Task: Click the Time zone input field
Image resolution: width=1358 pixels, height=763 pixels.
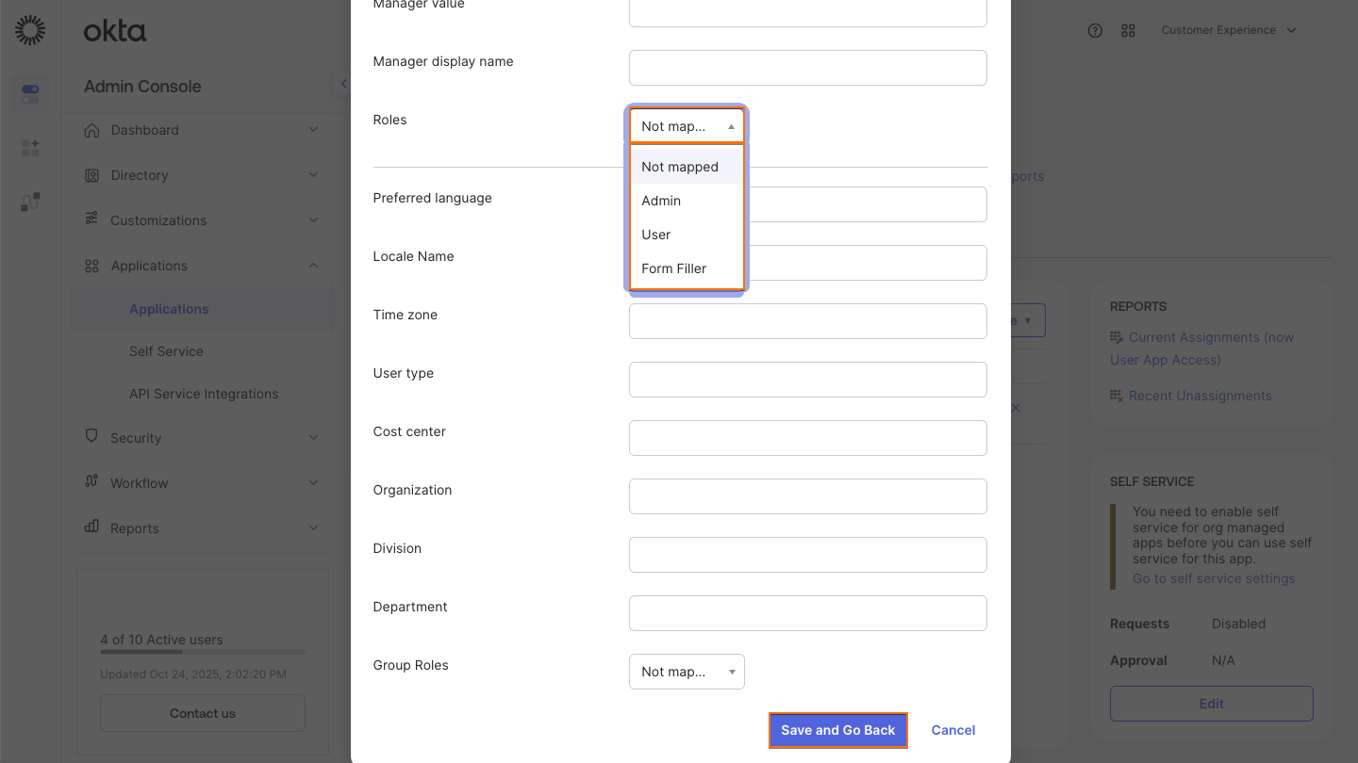Action: 807,320
